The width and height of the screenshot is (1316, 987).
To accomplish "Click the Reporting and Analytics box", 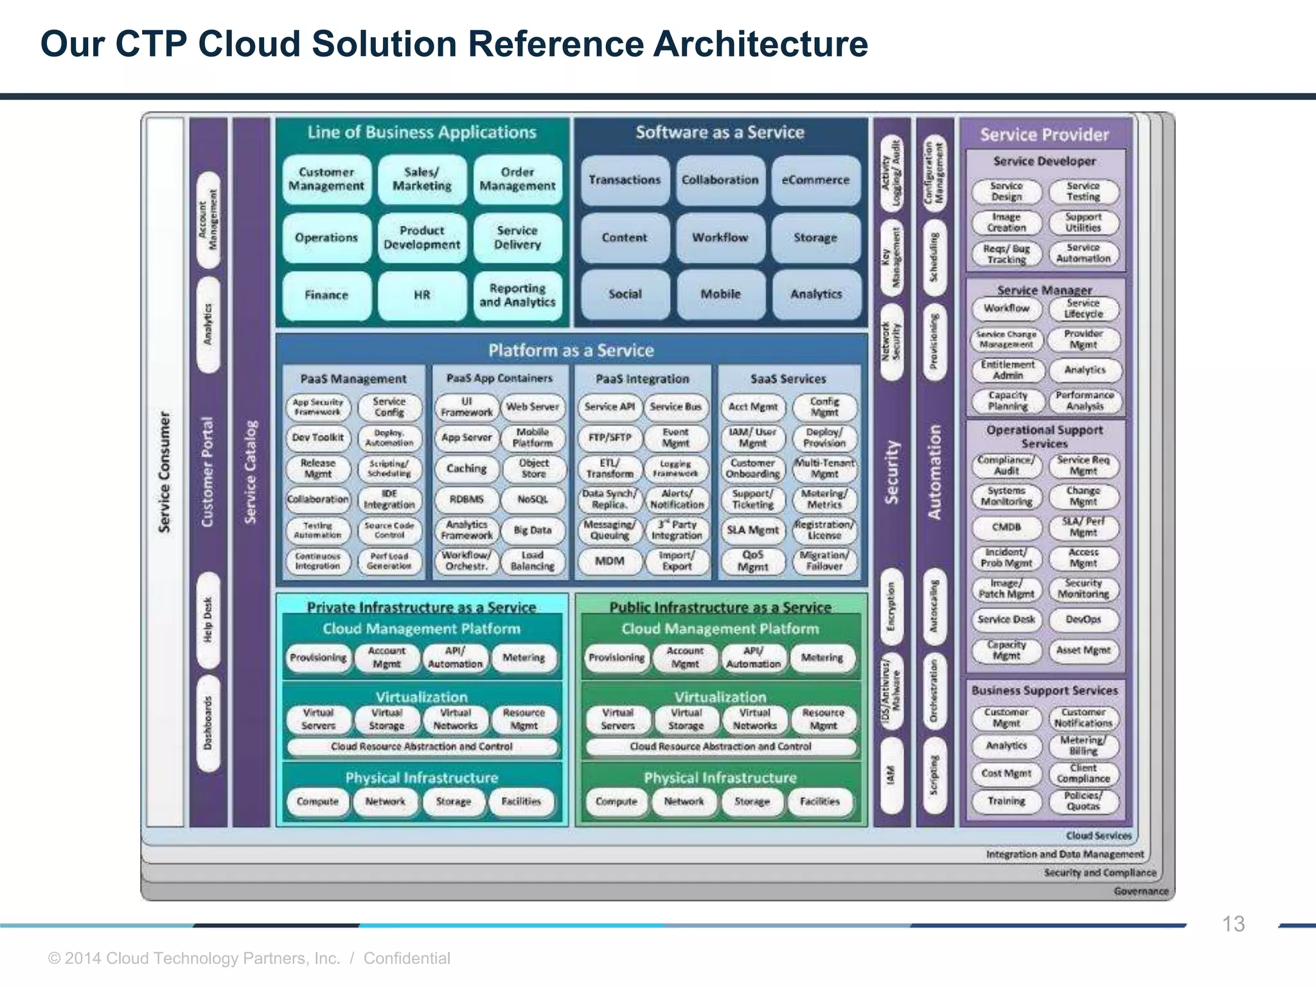I will (517, 296).
